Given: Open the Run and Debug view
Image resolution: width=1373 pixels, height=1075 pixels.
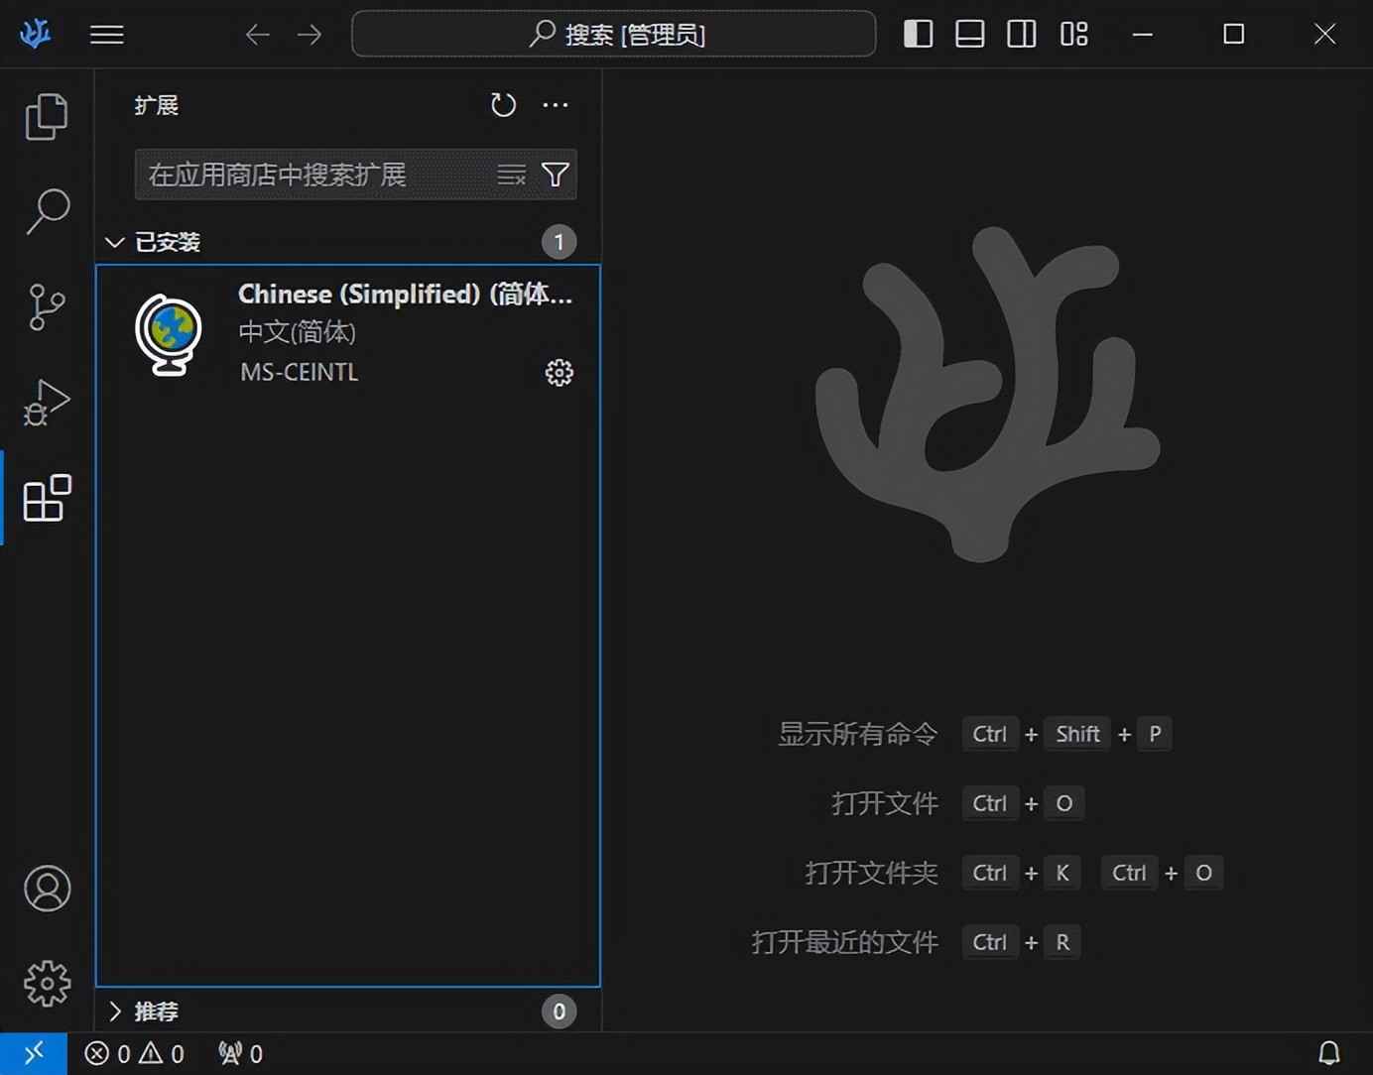Looking at the screenshot, I should 47,402.
